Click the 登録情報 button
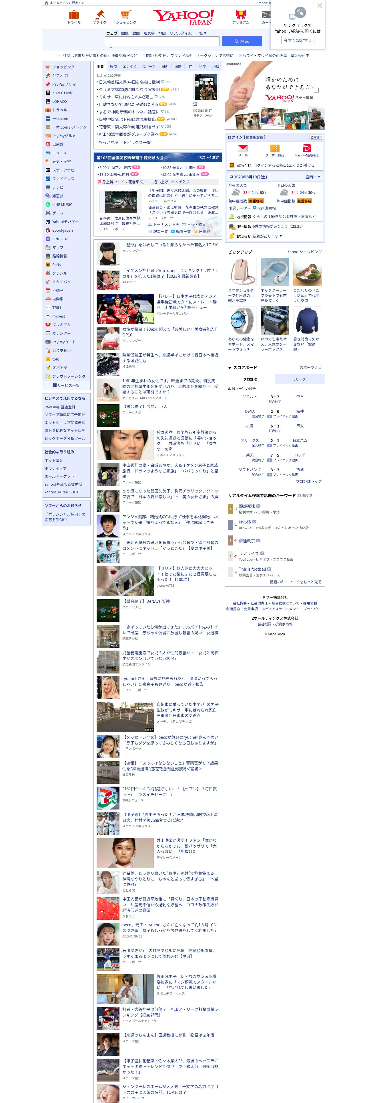The height and width of the screenshot is (1103, 367). pos(316,137)
